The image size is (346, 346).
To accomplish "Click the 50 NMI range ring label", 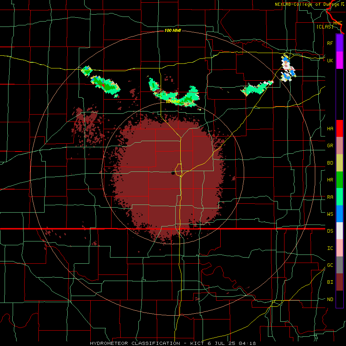I will pos(173,102).
